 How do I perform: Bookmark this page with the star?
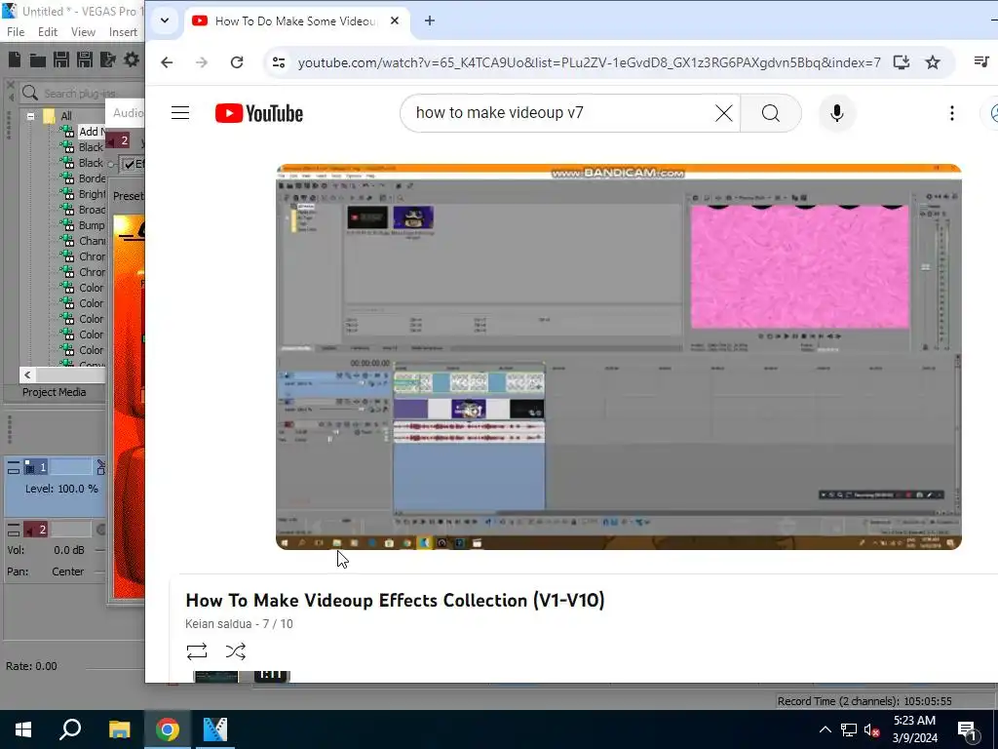point(933,62)
